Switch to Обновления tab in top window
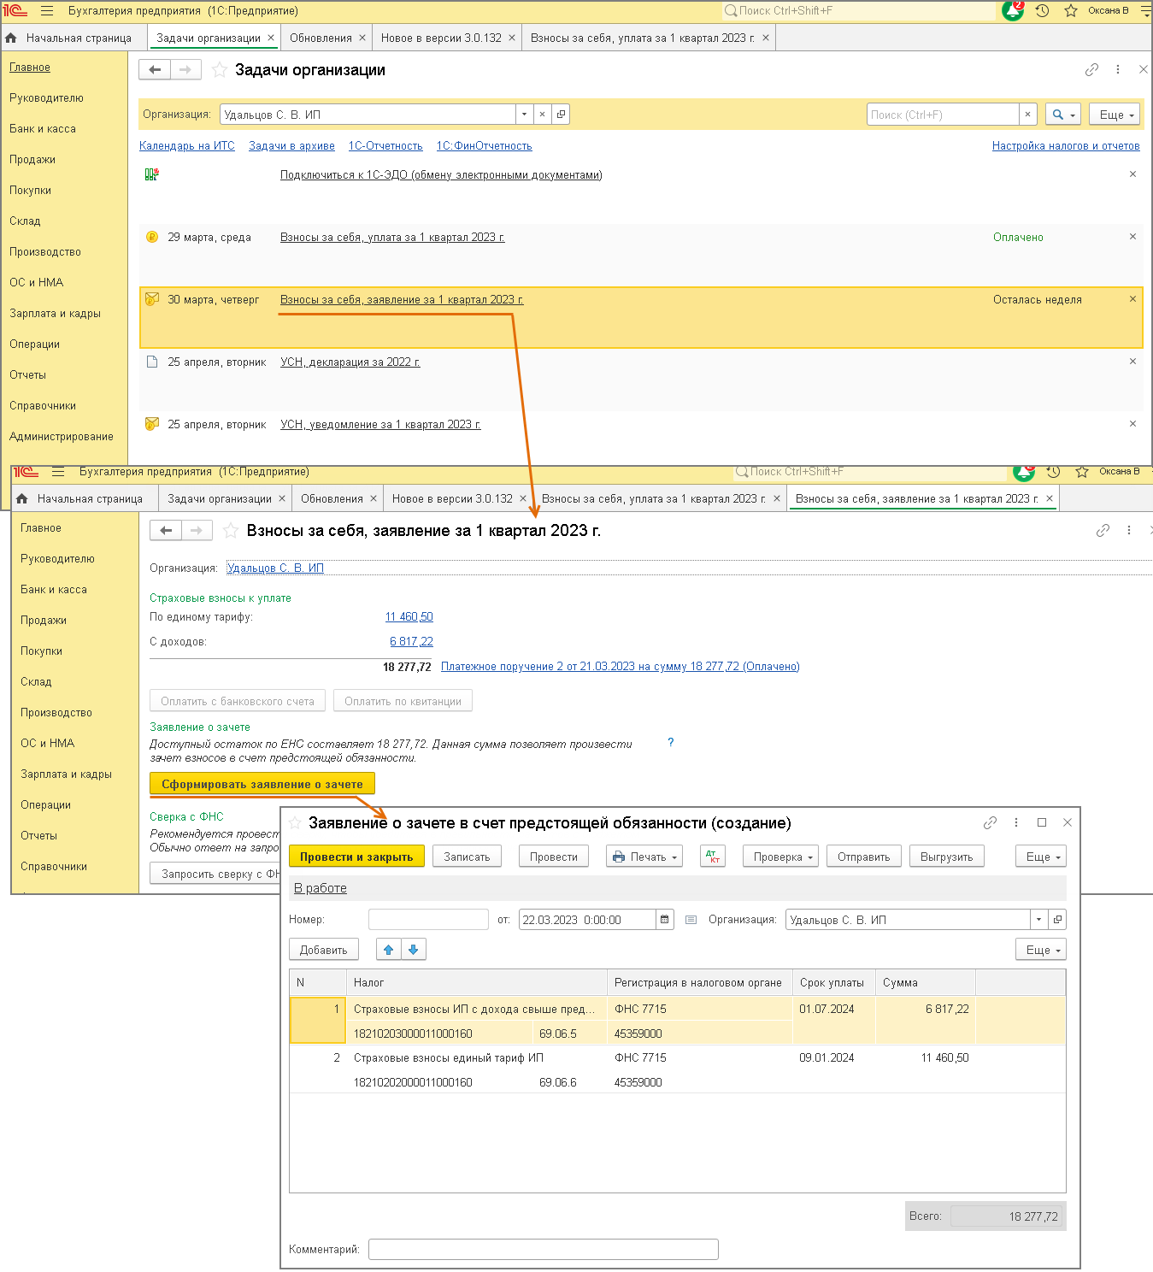Screen dimensions: 1153x1272 tap(321, 38)
